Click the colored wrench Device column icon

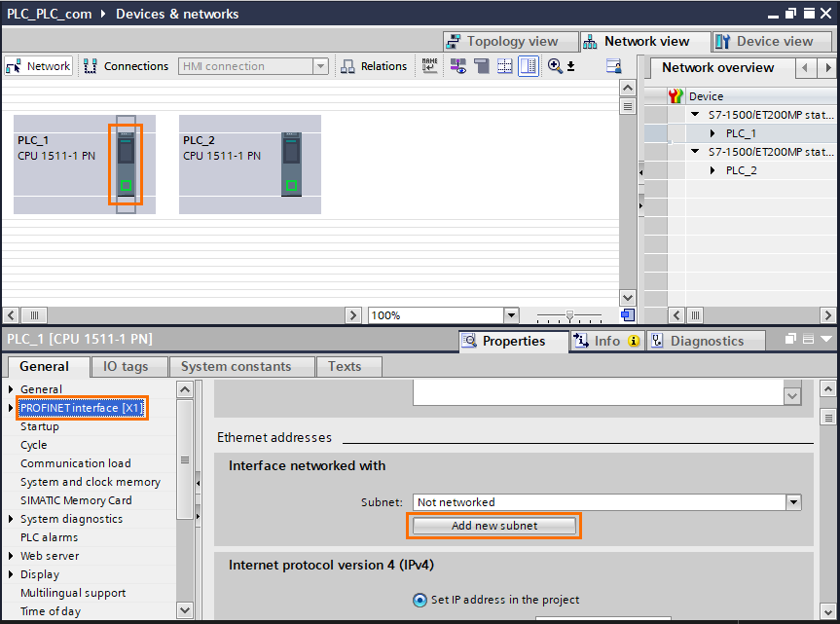pyautogui.click(x=676, y=96)
